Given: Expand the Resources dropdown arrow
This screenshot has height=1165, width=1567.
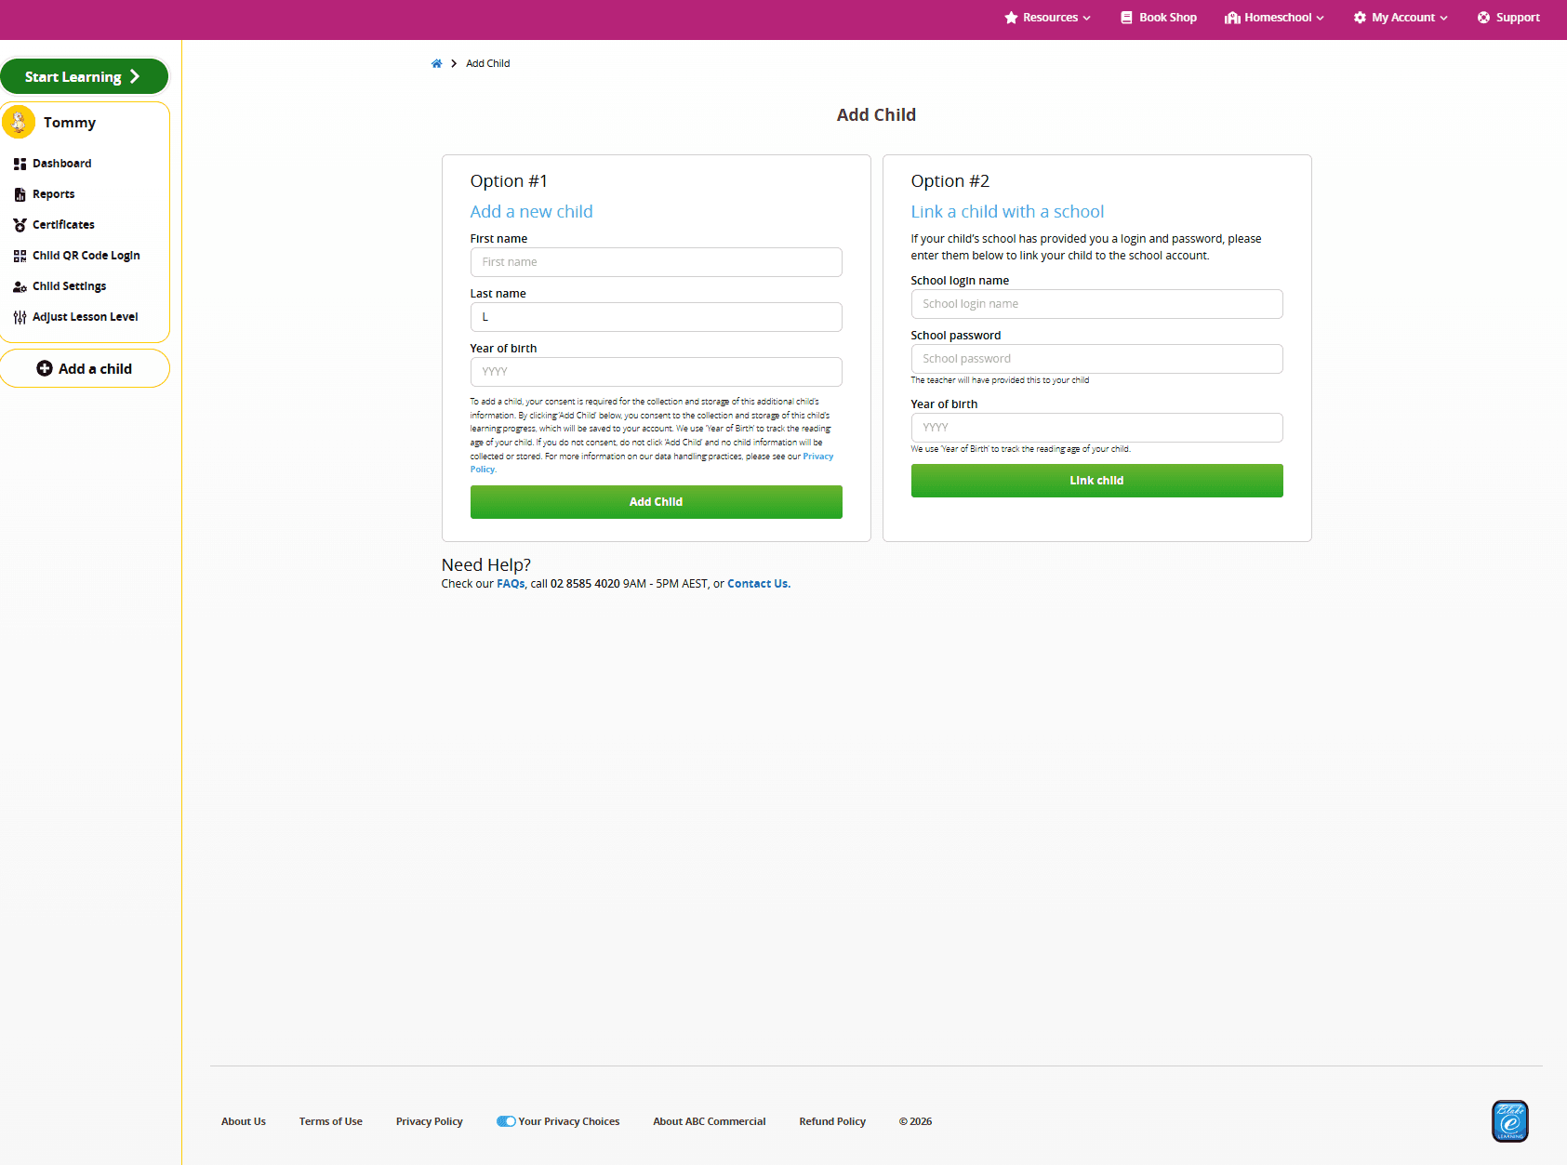Looking at the screenshot, I should pyautogui.click(x=1086, y=18).
